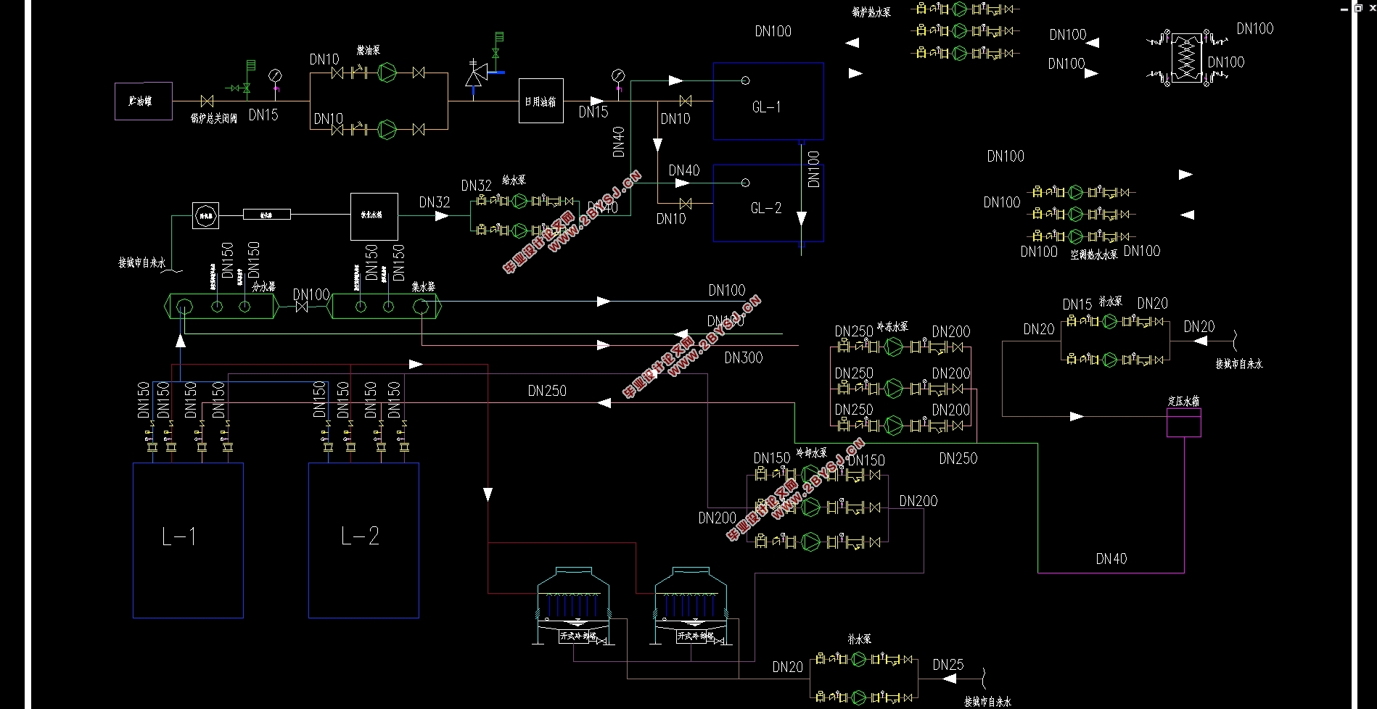The height and width of the screenshot is (709, 1377).
Task: Select the 贮油罐 oil storage tank
Action: [144, 101]
